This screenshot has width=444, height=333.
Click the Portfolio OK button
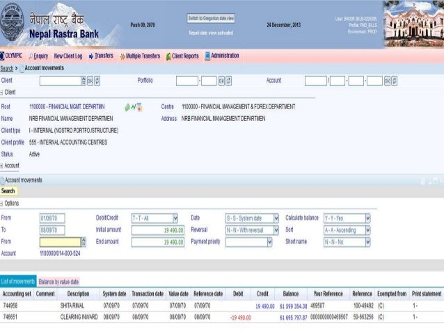pyautogui.click(x=221, y=81)
